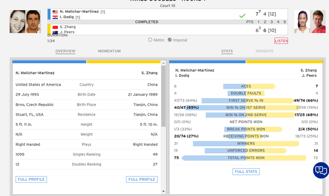Click J. Peers' portrait photo
This screenshot has height=196, width=329.
tap(318, 21)
